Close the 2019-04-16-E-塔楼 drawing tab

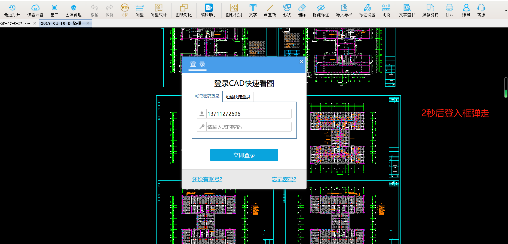tap(88, 23)
